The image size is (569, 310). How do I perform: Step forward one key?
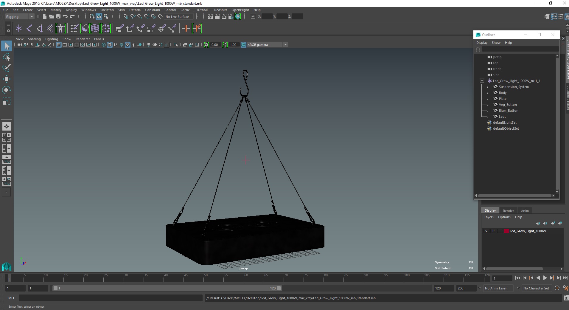click(x=552, y=278)
